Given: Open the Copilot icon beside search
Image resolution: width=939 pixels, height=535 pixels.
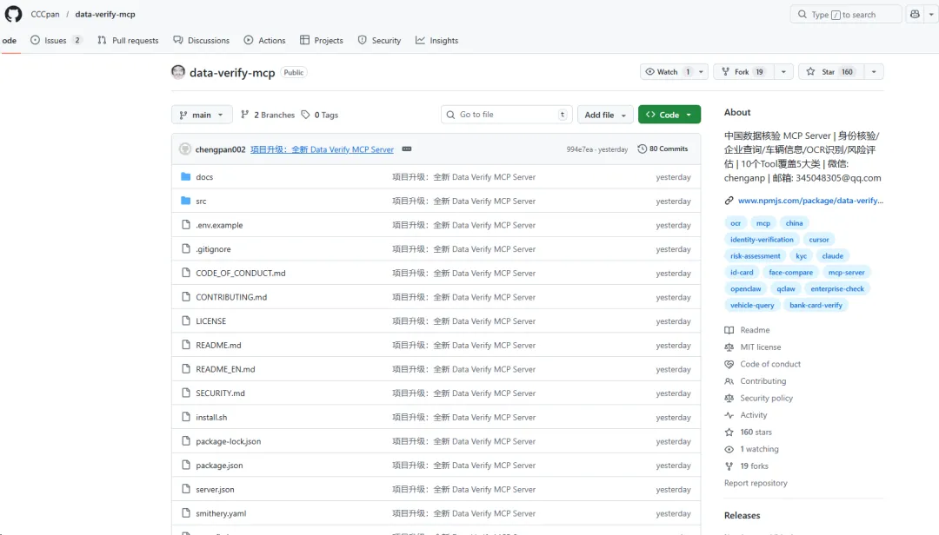Looking at the screenshot, I should (915, 15).
